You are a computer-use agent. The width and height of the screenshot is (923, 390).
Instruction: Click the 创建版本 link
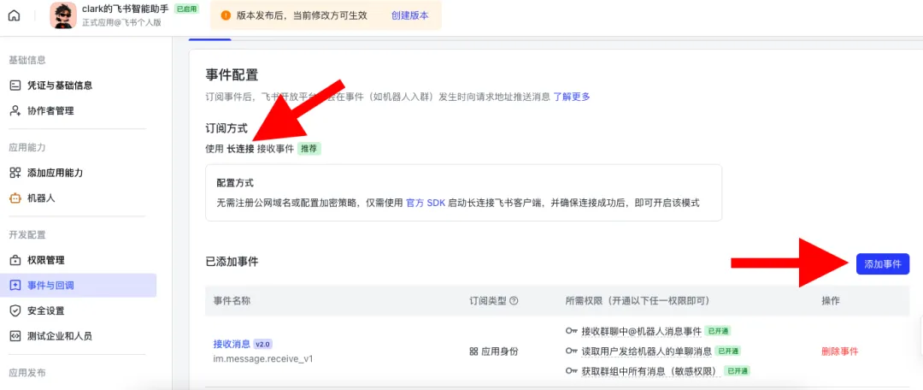tap(409, 15)
